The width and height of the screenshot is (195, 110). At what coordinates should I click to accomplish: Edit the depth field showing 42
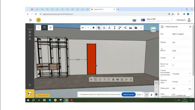click(x=182, y=58)
